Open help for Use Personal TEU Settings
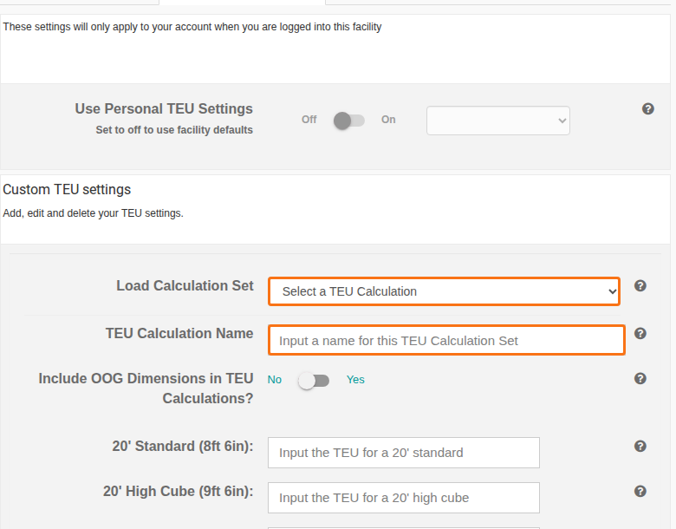 [x=647, y=108]
